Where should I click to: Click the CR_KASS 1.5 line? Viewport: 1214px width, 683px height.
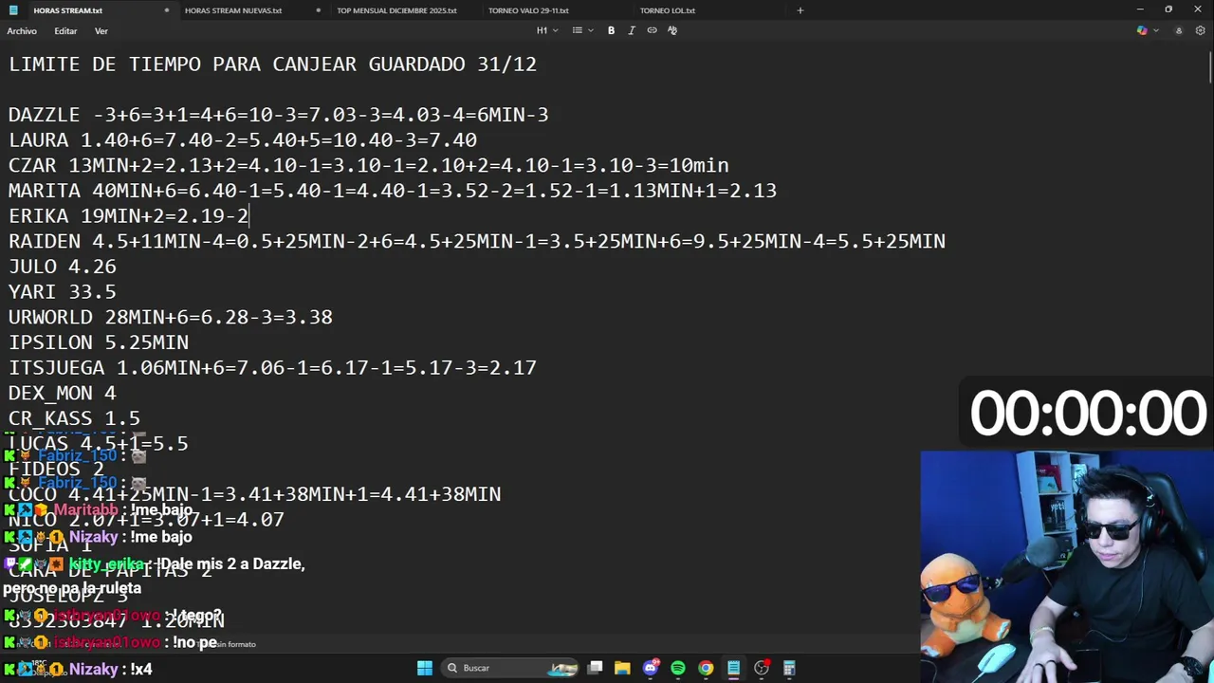coord(74,418)
